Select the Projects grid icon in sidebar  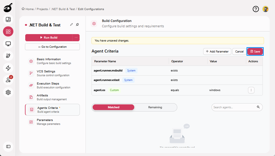tap(8, 31)
